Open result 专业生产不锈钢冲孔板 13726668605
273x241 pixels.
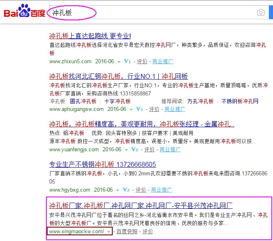pyautogui.click(x=103, y=164)
